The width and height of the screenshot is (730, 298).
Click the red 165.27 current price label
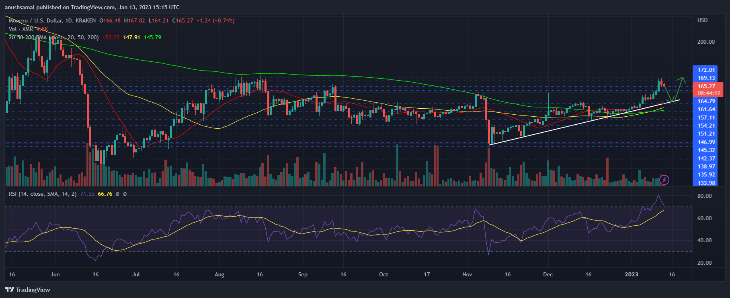tap(706, 86)
